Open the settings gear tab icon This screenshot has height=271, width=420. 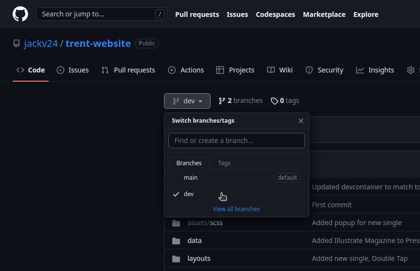[x=411, y=70]
